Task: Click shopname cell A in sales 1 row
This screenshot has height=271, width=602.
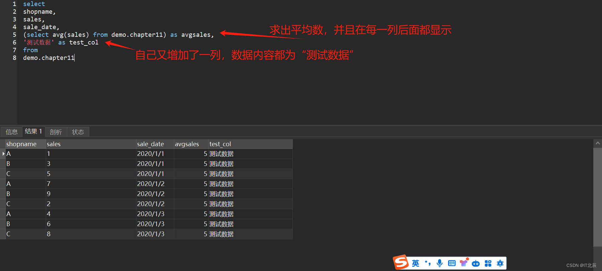Action: coord(26,154)
